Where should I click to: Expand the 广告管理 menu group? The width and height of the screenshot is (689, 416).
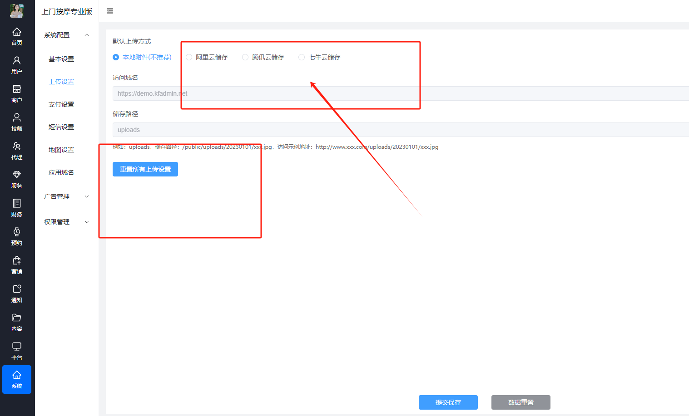(x=67, y=196)
